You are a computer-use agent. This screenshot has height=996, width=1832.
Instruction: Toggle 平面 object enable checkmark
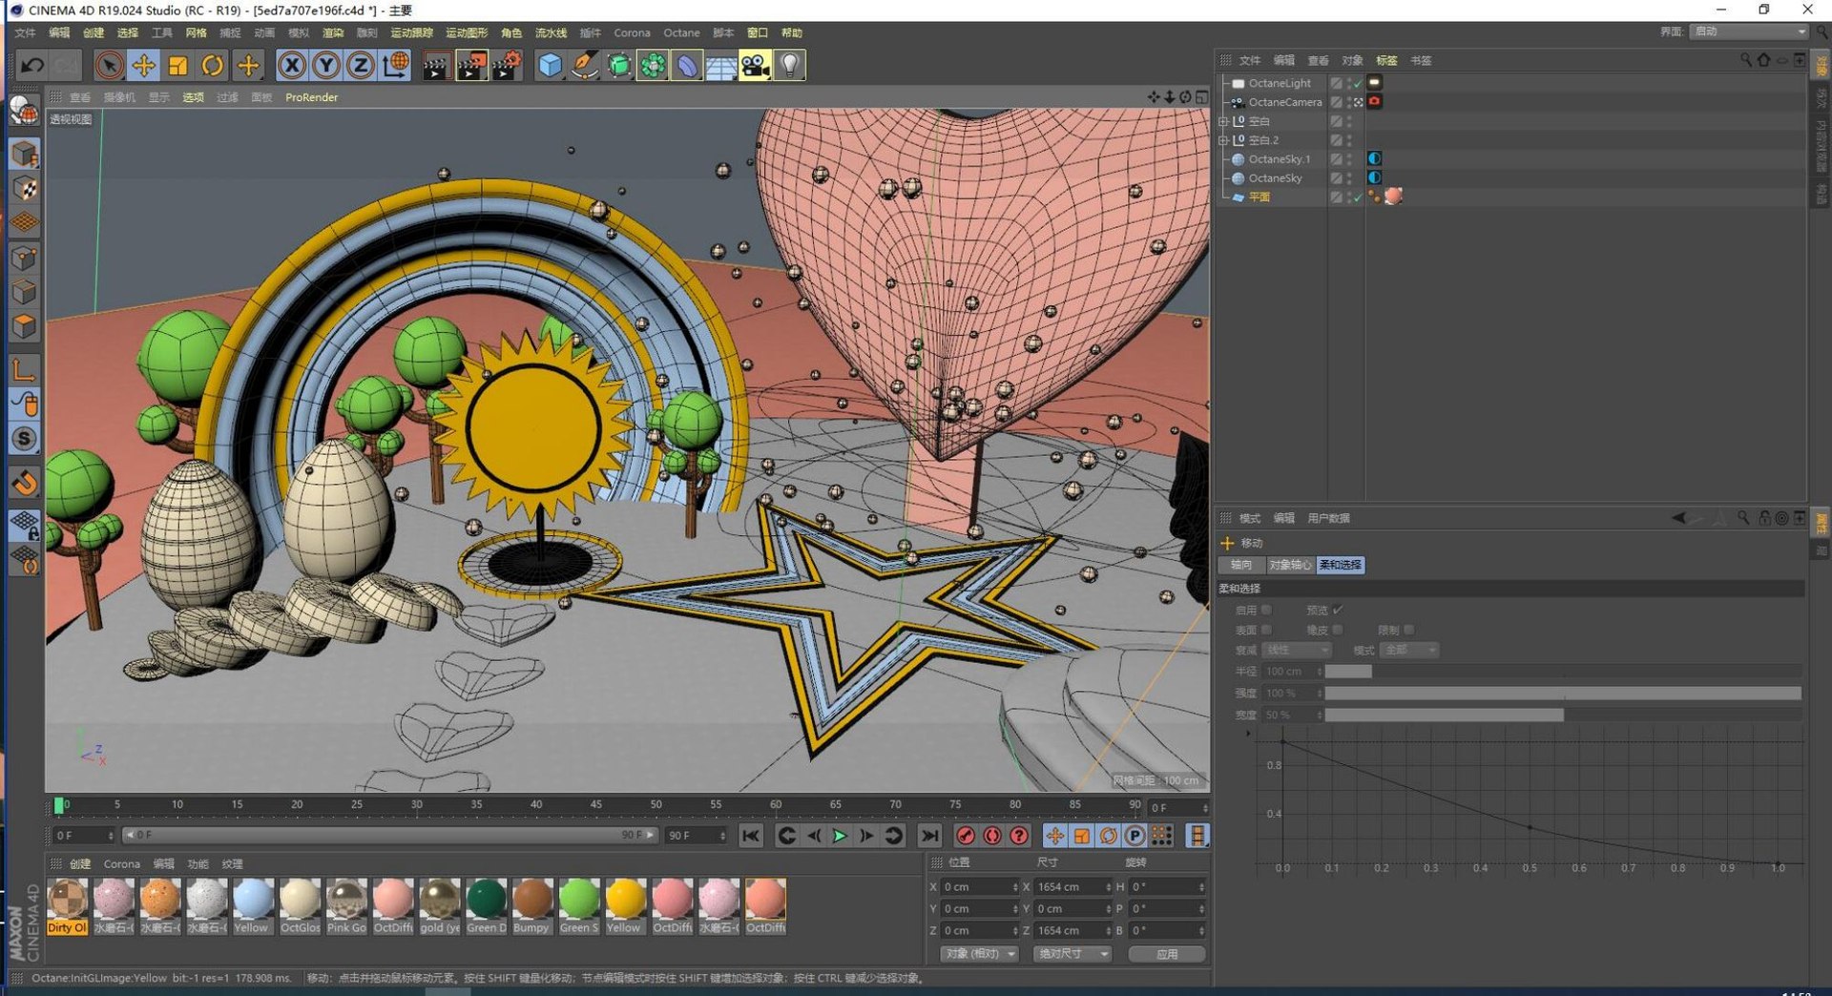tap(1358, 197)
